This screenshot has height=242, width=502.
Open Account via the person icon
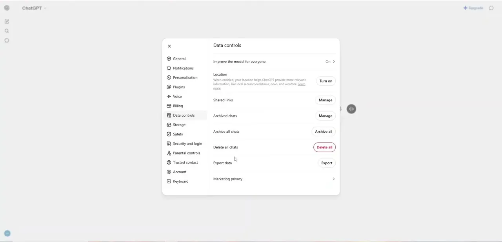click(169, 172)
